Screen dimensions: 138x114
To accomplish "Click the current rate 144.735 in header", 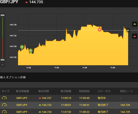I will tap(36, 2).
